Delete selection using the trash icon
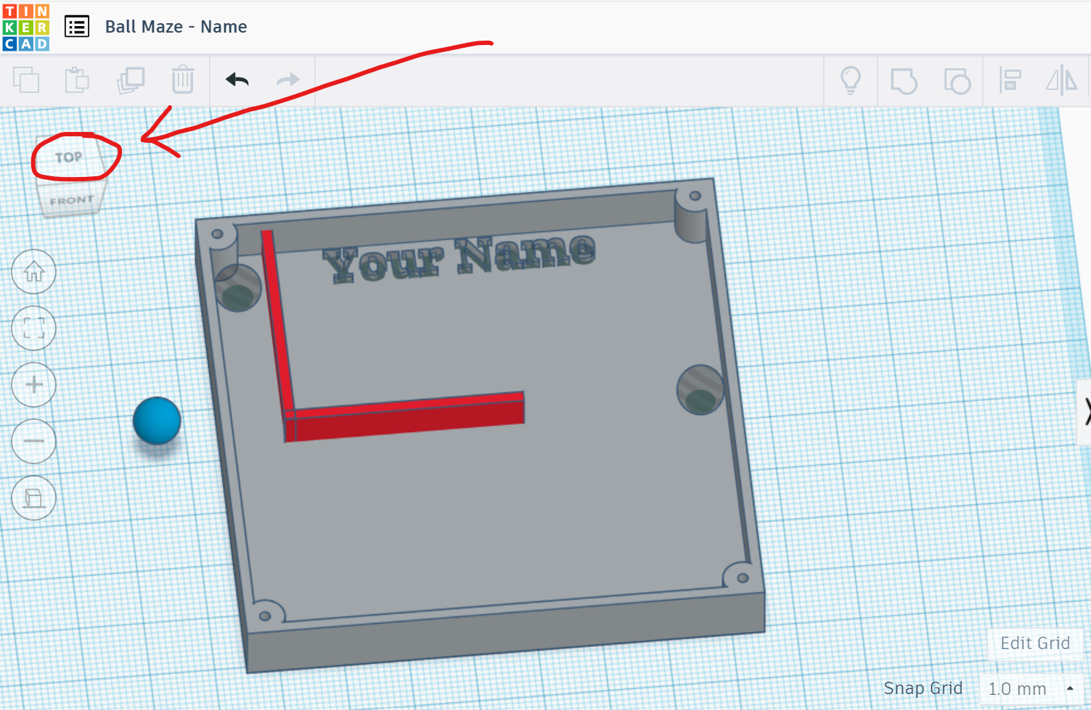This screenshot has height=710, width=1091. click(182, 80)
